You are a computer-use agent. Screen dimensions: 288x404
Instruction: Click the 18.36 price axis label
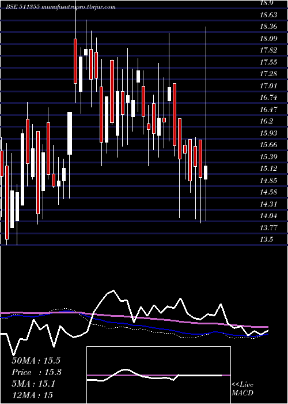(268, 27)
